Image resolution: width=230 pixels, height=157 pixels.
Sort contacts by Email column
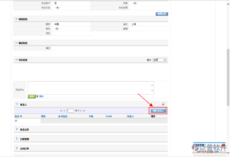(x=109, y=116)
